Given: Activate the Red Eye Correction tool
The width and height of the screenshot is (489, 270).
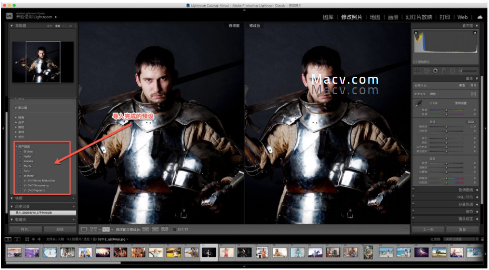Looking at the screenshot, I should pos(435,71).
